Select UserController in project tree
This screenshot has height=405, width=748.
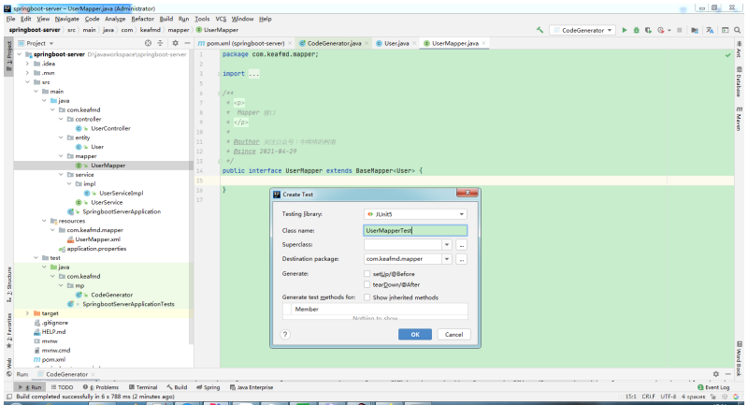click(x=110, y=128)
